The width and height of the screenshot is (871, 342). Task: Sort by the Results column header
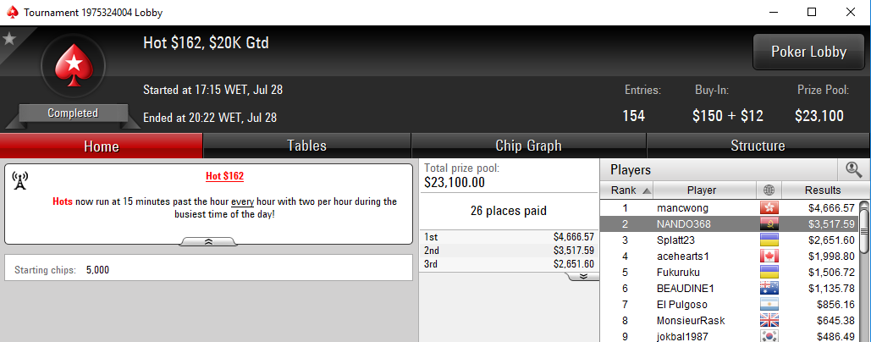click(x=822, y=190)
